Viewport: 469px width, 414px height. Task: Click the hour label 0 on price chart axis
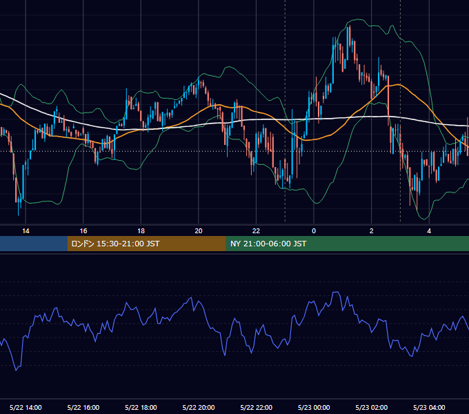[314, 231]
